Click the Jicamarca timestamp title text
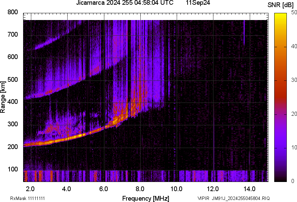This screenshot has width=297, height=202. pos(125,3)
